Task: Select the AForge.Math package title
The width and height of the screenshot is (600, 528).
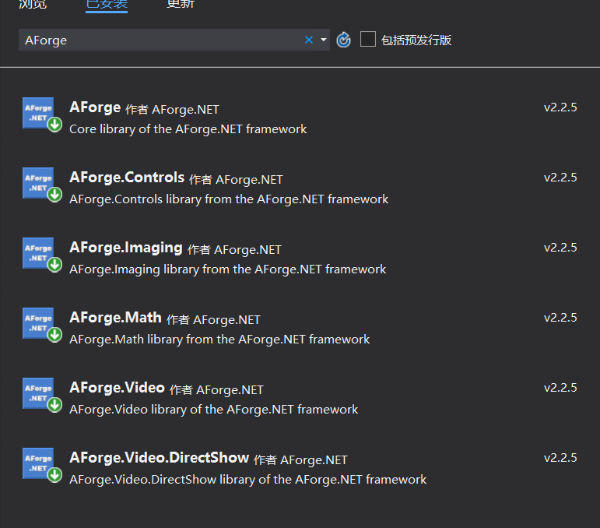Action: (115, 318)
